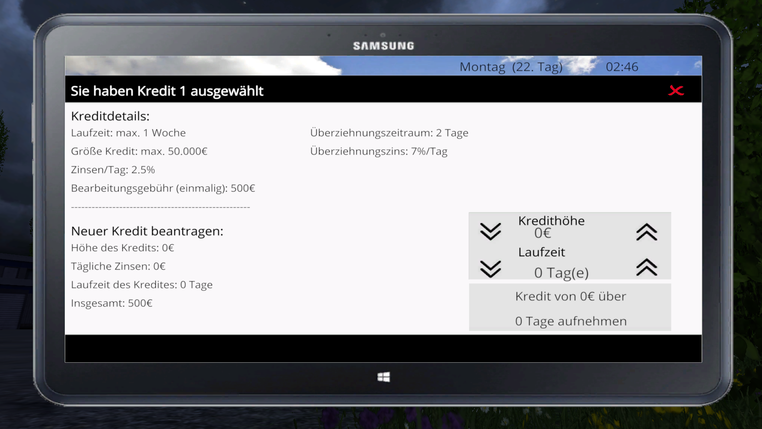Select the 'Kreditdetails:' heading
This screenshot has height=429, width=762.
point(110,116)
